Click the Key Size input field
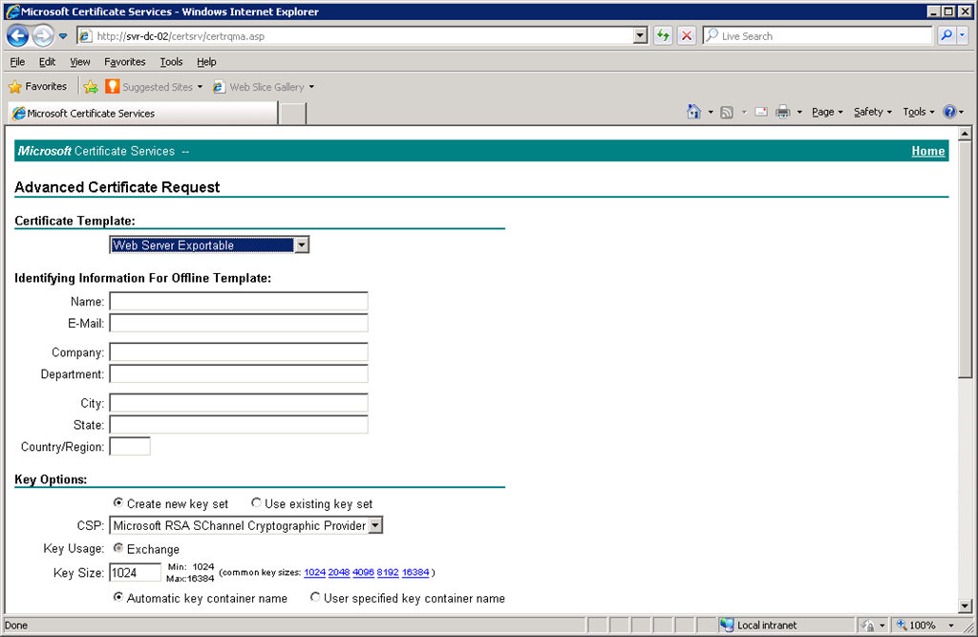This screenshot has height=637, width=978. (x=136, y=573)
